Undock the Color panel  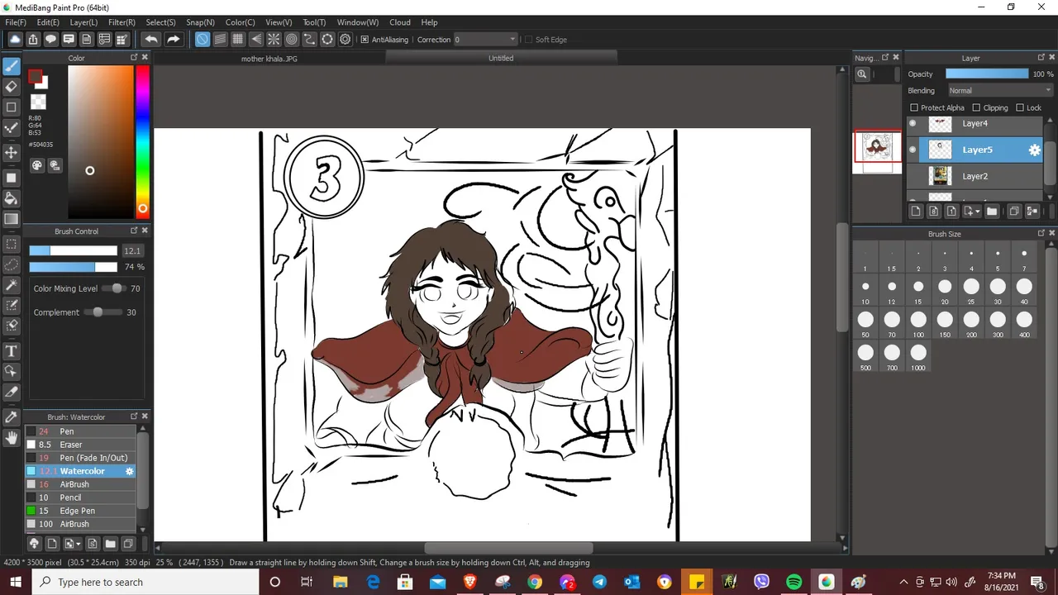(x=134, y=58)
